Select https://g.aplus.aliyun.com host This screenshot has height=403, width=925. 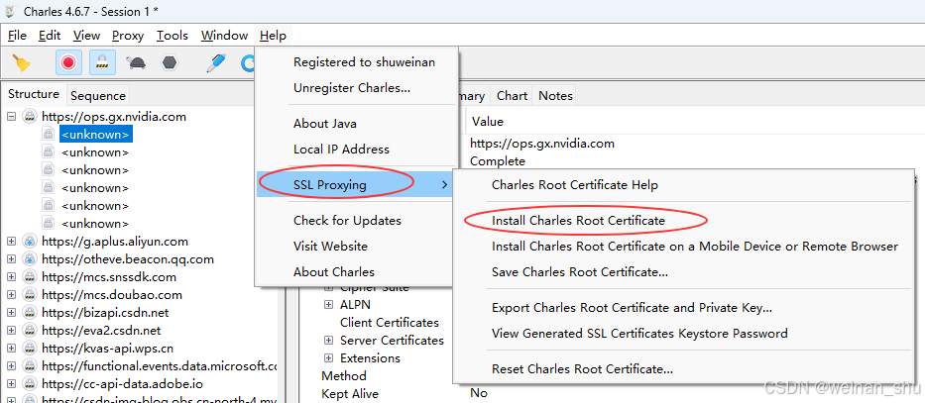tap(115, 242)
